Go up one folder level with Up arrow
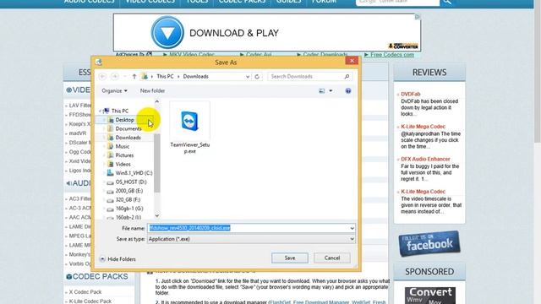 tap(134, 77)
